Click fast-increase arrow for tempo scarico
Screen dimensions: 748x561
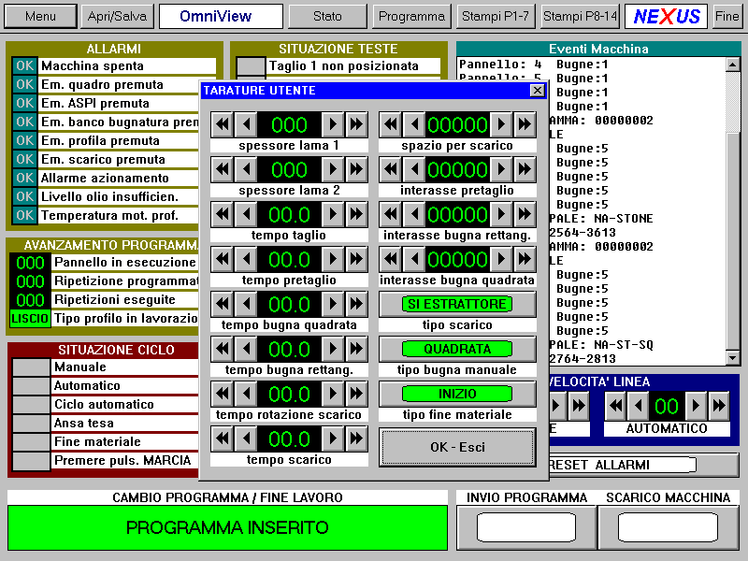pos(356,439)
